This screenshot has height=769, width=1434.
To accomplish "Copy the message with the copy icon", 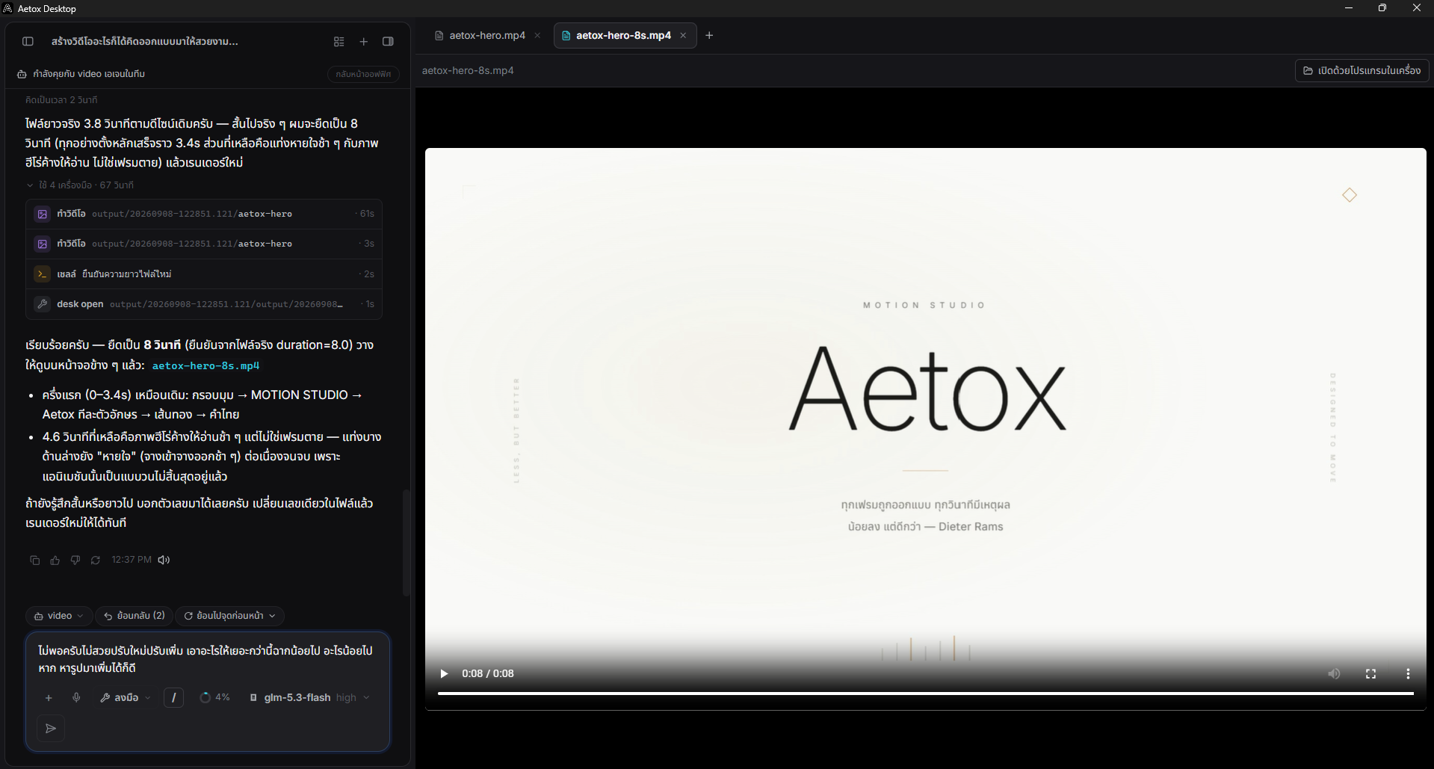I will click(34, 560).
